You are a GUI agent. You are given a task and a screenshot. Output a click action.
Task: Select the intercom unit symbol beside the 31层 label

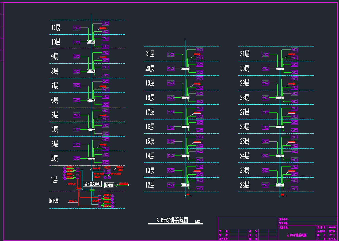265,54
